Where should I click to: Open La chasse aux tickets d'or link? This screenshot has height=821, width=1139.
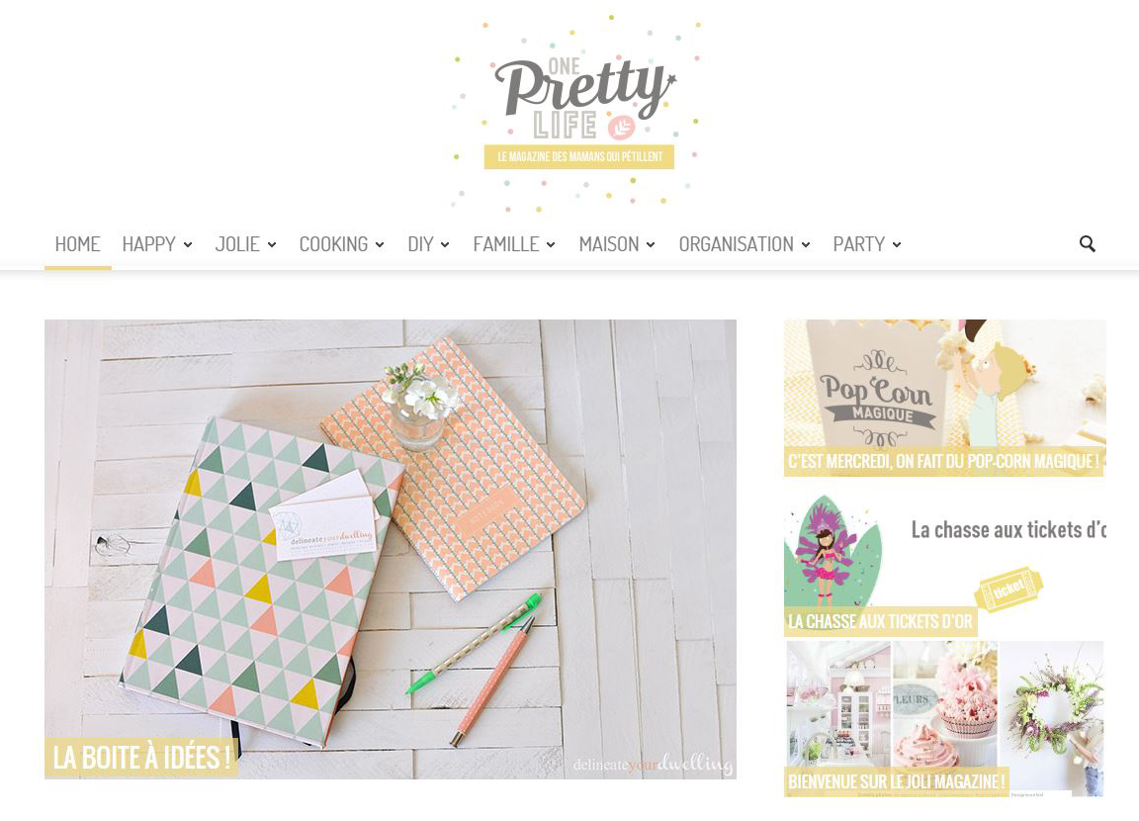(880, 622)
